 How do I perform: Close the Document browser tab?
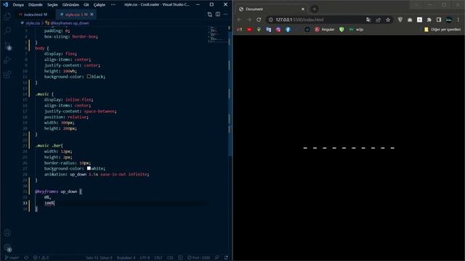tap(303, 9)
